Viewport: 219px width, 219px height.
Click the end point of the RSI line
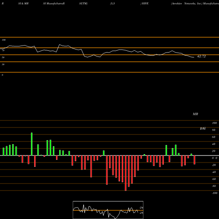tap(194, 57)
